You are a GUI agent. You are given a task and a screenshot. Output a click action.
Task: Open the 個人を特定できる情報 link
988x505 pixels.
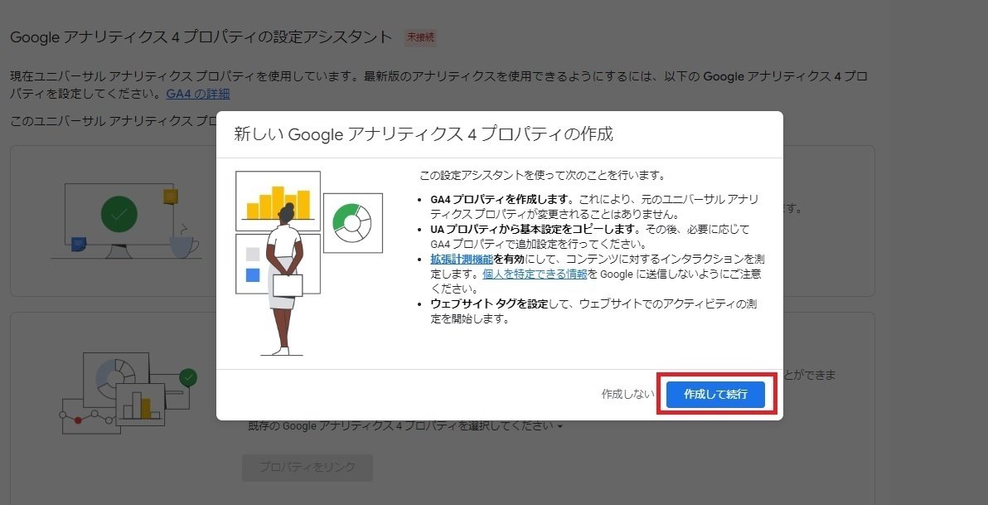[535, 274]
